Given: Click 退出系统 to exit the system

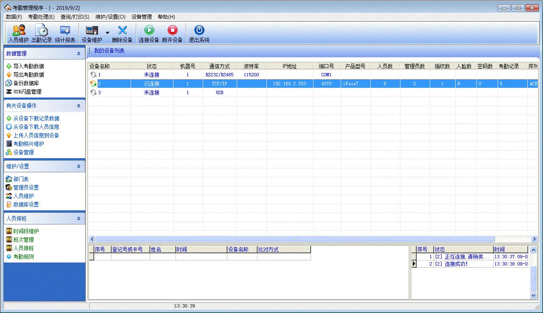Looking at the screenshot, I should point(199,33).
